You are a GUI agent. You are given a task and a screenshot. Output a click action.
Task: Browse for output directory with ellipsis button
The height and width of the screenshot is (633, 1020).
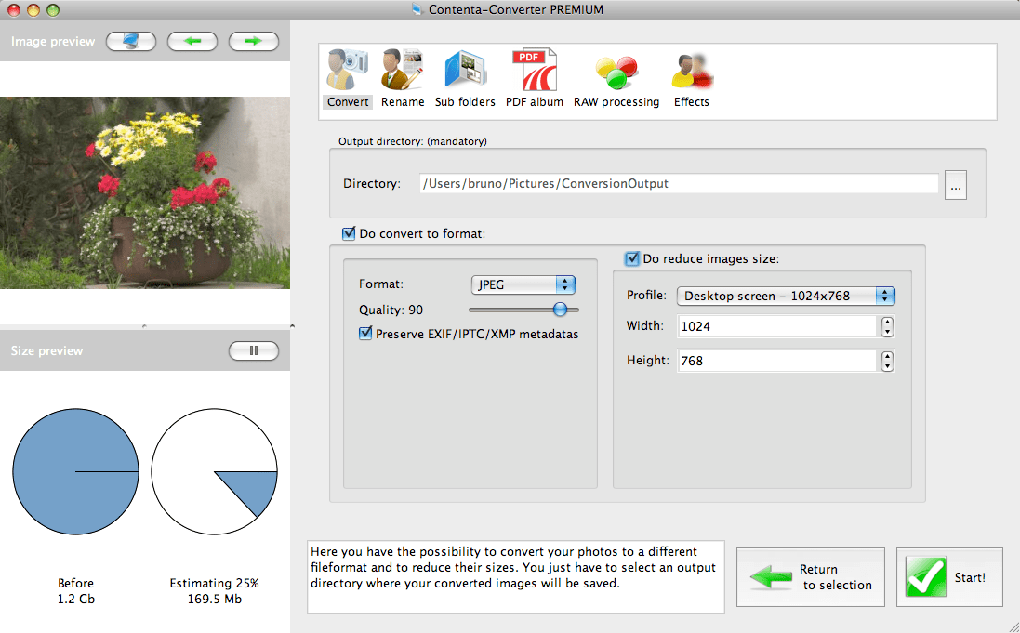(955, 185)
